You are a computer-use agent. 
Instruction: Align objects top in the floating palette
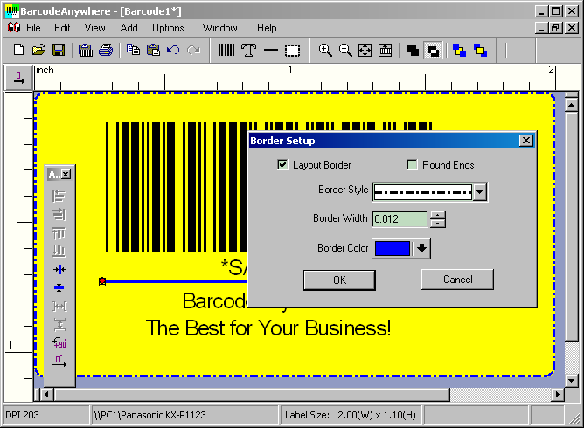(x=59, y=233)
